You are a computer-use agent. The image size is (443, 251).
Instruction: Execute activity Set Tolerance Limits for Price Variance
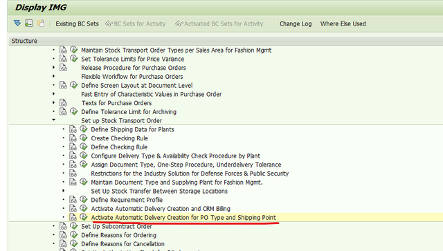(74, 59)
